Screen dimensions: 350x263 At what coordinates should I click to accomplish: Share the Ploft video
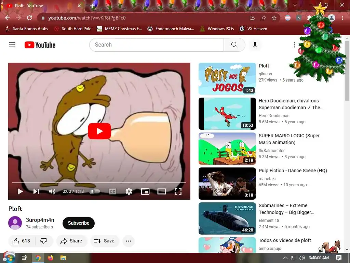coord(71,241)
